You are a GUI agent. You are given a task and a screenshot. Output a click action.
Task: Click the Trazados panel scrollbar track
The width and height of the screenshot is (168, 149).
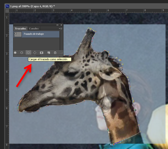[x=61, y=41]
